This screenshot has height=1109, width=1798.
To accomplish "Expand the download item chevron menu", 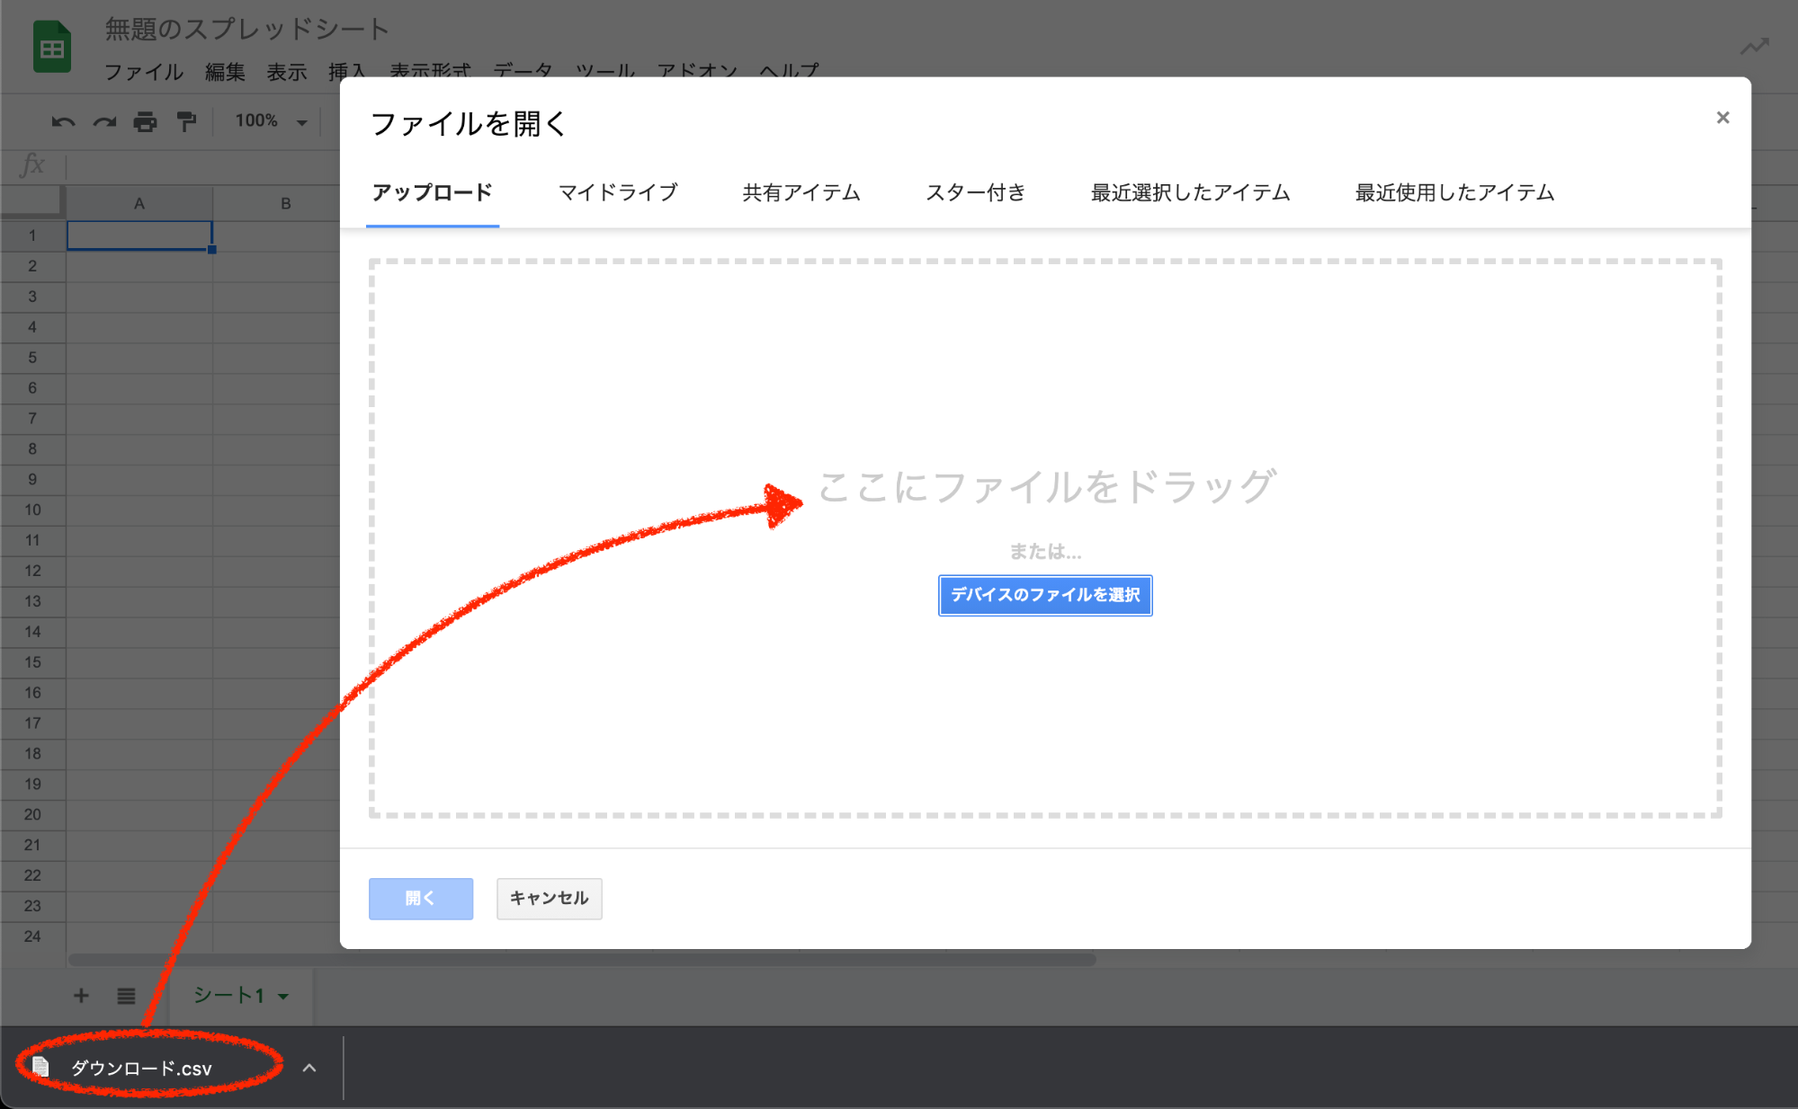I will point(309,1068).
